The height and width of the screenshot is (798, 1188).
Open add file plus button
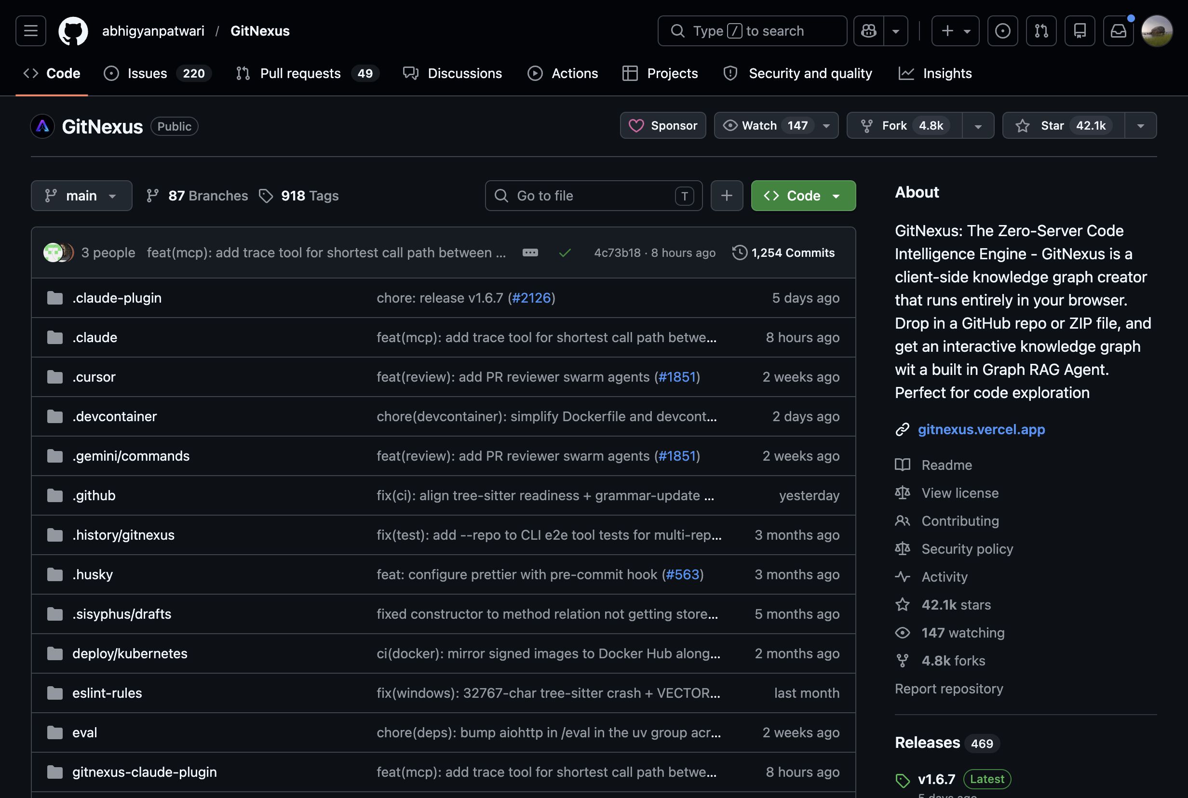tap(727, 196)
